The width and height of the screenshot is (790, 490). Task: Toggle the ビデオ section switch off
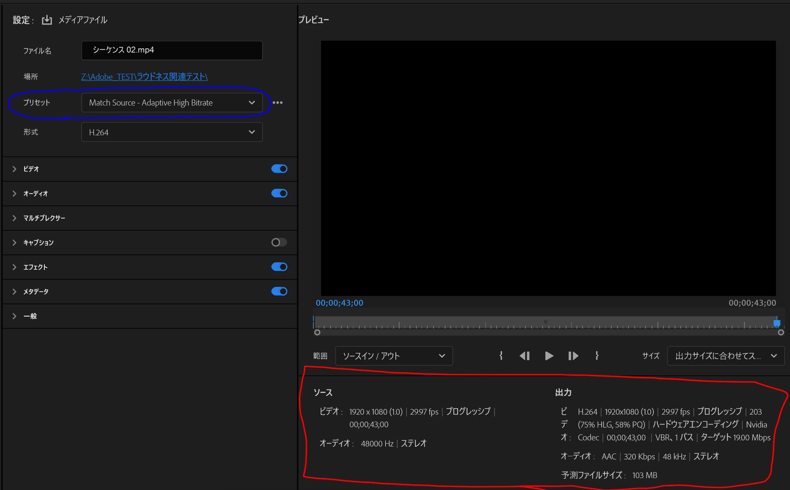coord(279,169)
